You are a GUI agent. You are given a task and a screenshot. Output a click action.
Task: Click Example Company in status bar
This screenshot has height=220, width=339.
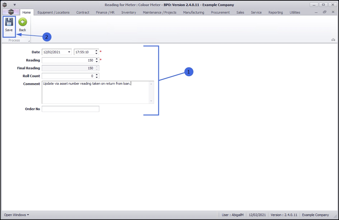(315, 215)
